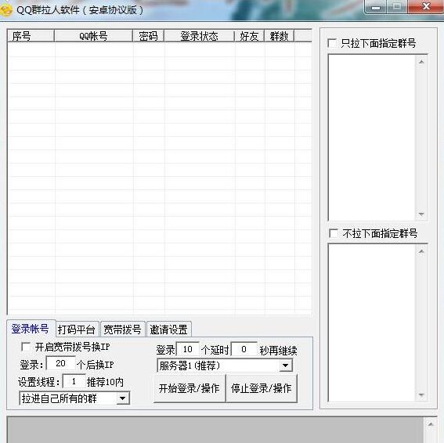Click the 密码 column header
Viewport: 444px width, 443px height.
click(148, 36)
